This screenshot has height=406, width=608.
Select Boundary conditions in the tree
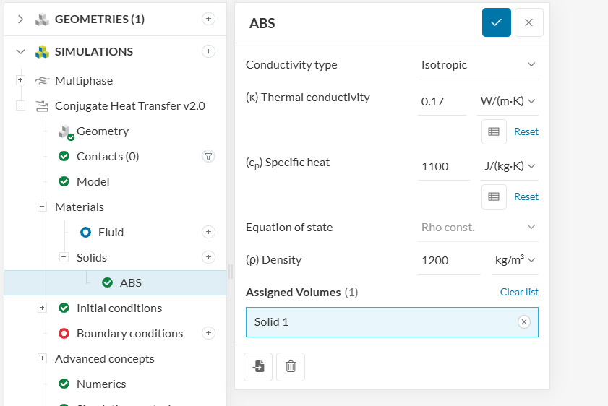tap(129, 333)
